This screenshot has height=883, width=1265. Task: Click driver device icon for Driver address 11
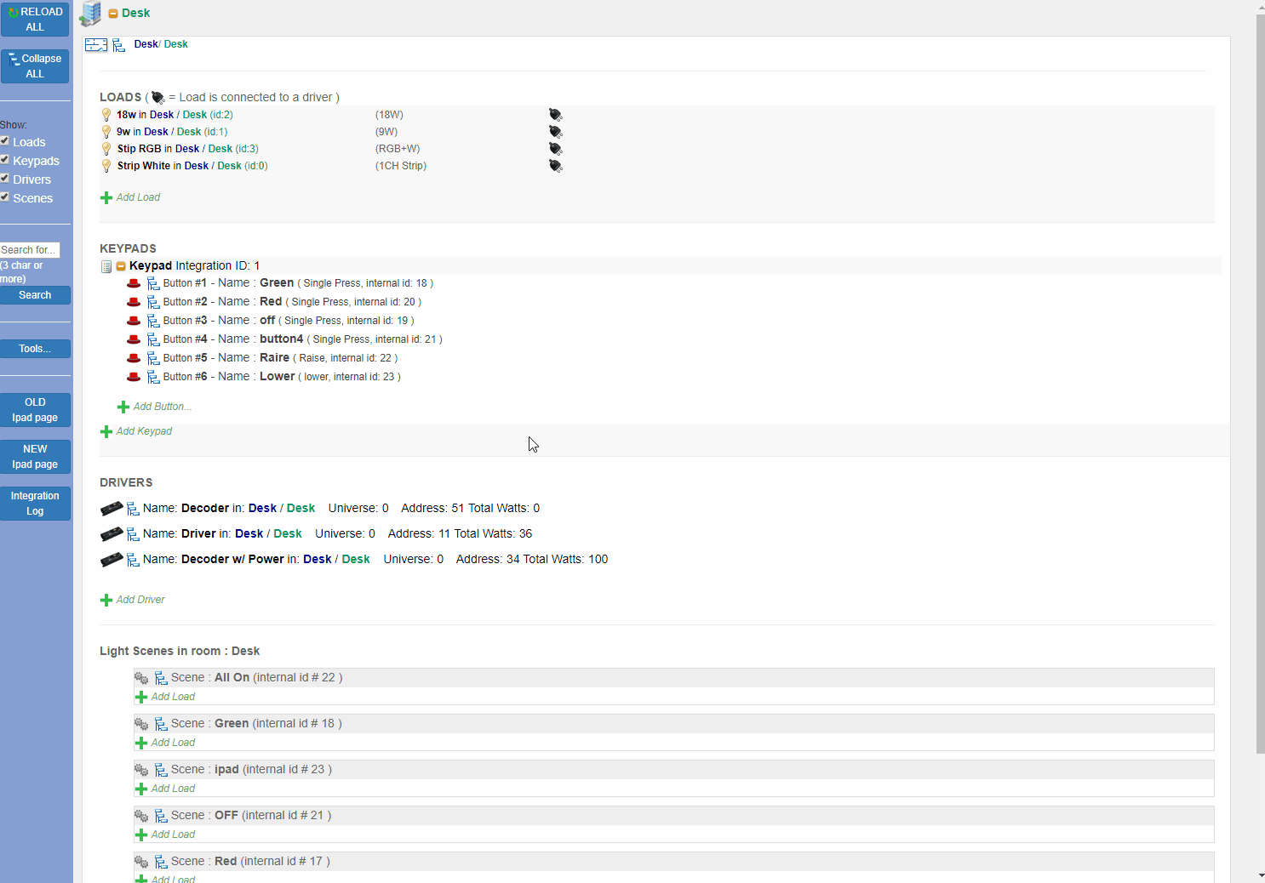tap(112, 534)
